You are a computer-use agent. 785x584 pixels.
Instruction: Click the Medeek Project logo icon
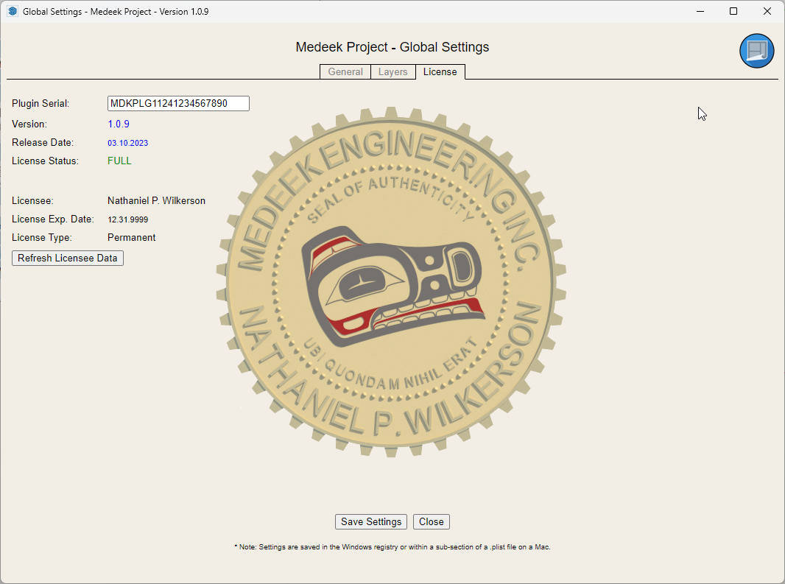tap(756, 51)
